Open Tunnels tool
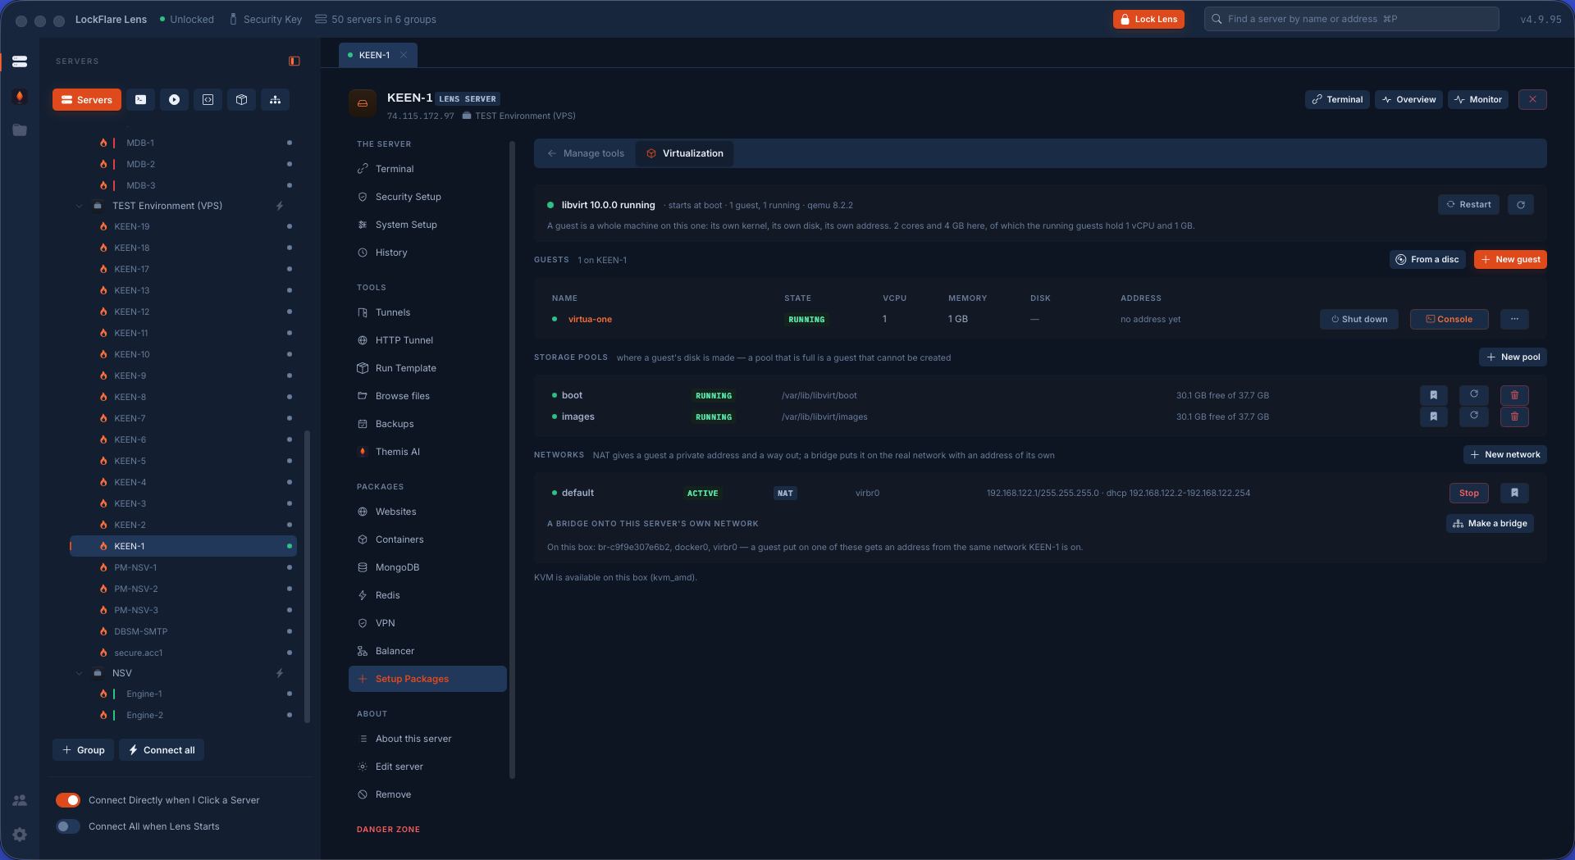1575x860 pixels. [427, 312]
